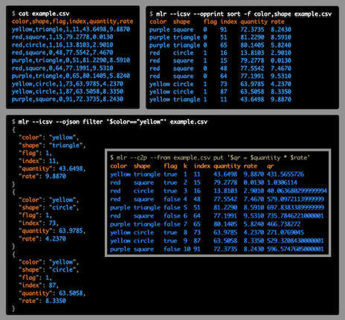
Task: Select the line 'red,square,1,15,79.2778,0.0130'
Action: (62, 37)
